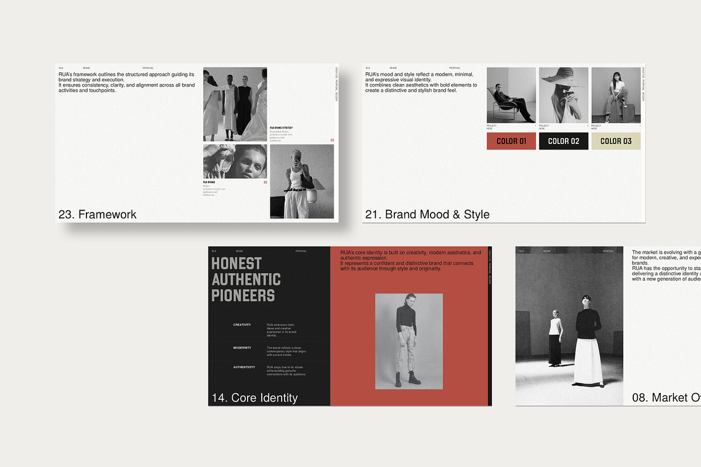This screenshot has width=701, height=467.
Task: Open the group of models photo in Framework slide
Action: tap(235, 104)
